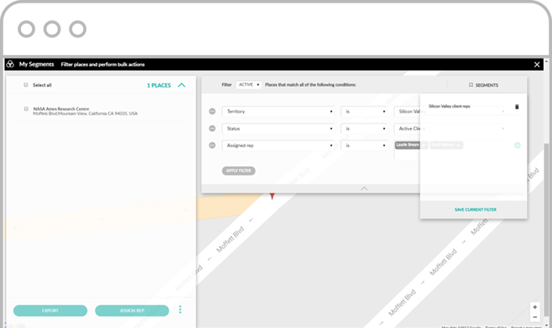Click the NASA Ames Research Centre place name

point(61,109)
